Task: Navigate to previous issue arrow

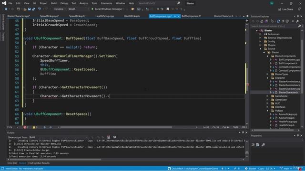Action: (x=44, y=127)
